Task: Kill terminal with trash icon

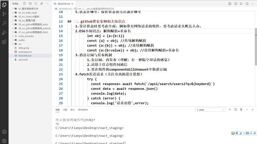Action: 241,110
